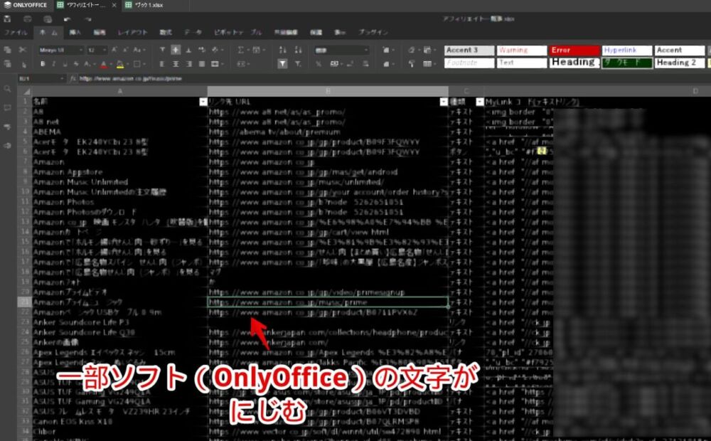711x441 pixels.
Task: Click the Print icon
Action: click(x=28, y=19)
